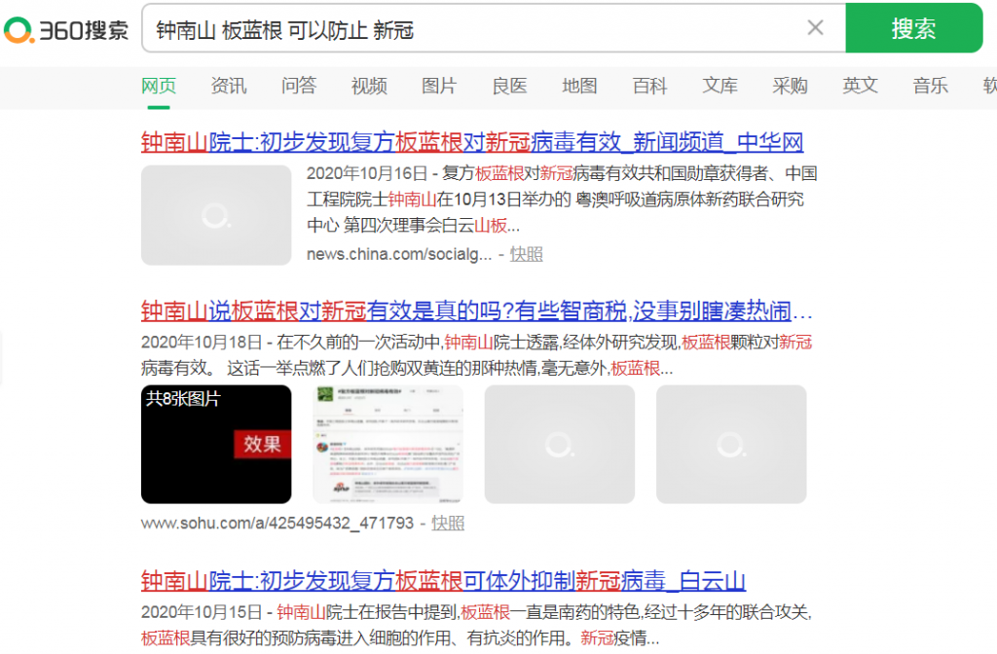Open the 问答 tab
The image size is (997, 654).
(299, 86)
